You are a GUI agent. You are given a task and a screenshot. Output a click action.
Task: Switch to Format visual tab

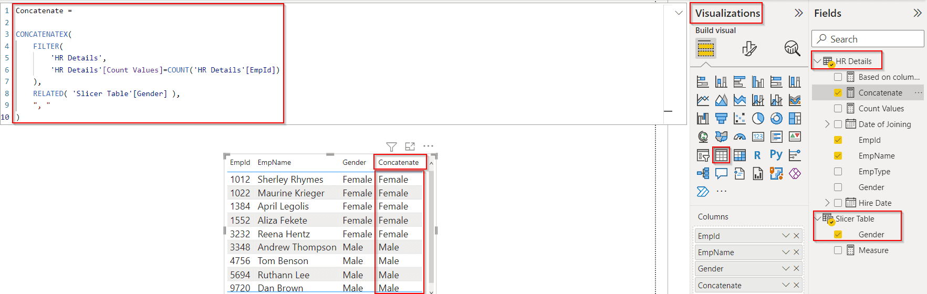(x=749, y=49)
